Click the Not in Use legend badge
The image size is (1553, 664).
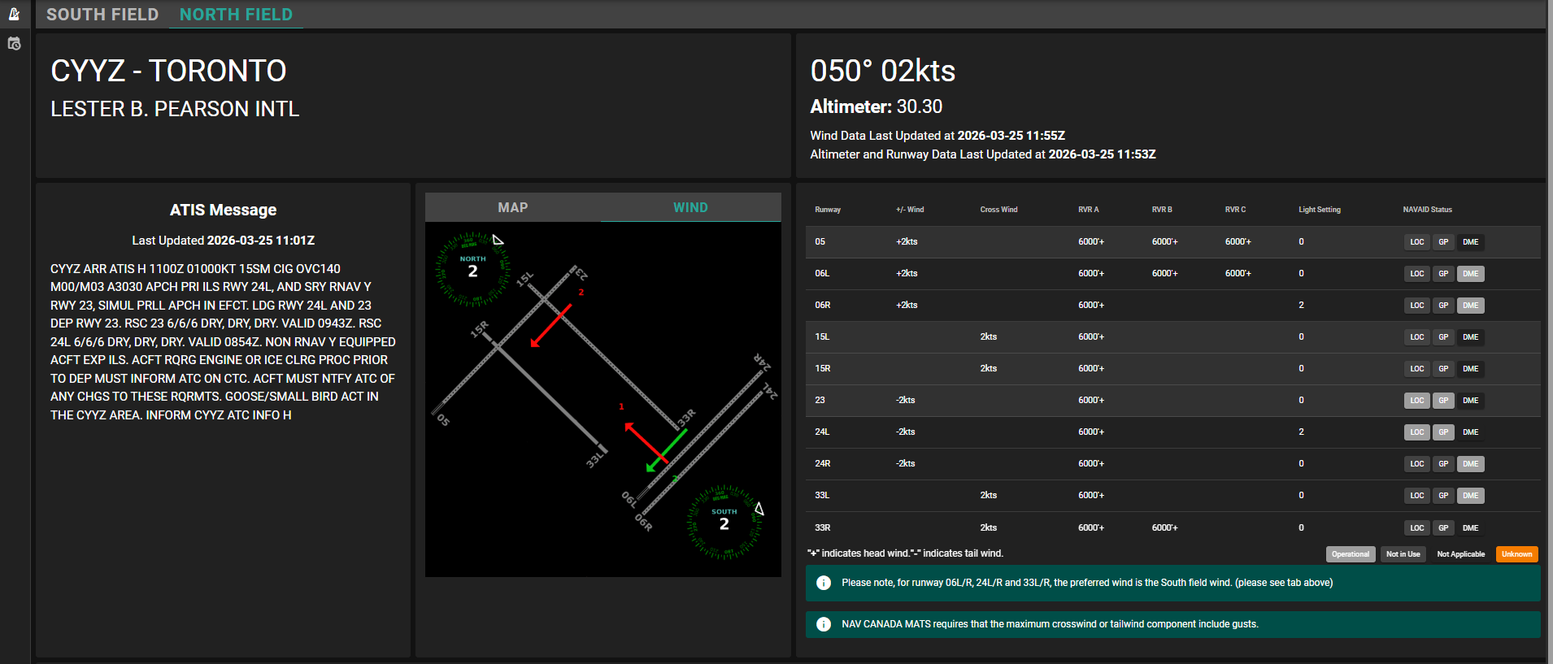[1403, 554]
